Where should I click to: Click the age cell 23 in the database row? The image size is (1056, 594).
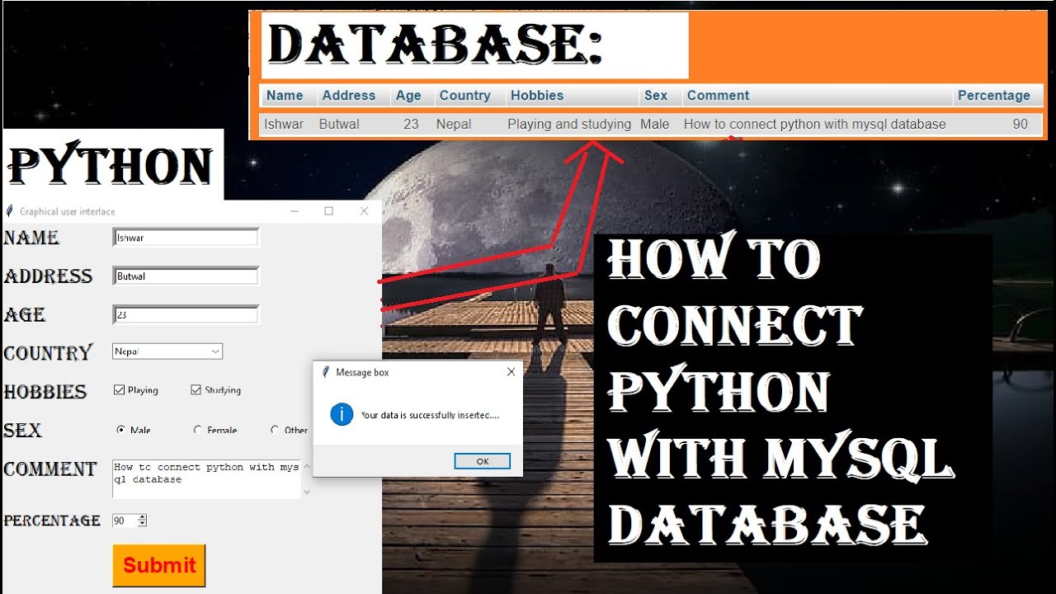[411, 125]
